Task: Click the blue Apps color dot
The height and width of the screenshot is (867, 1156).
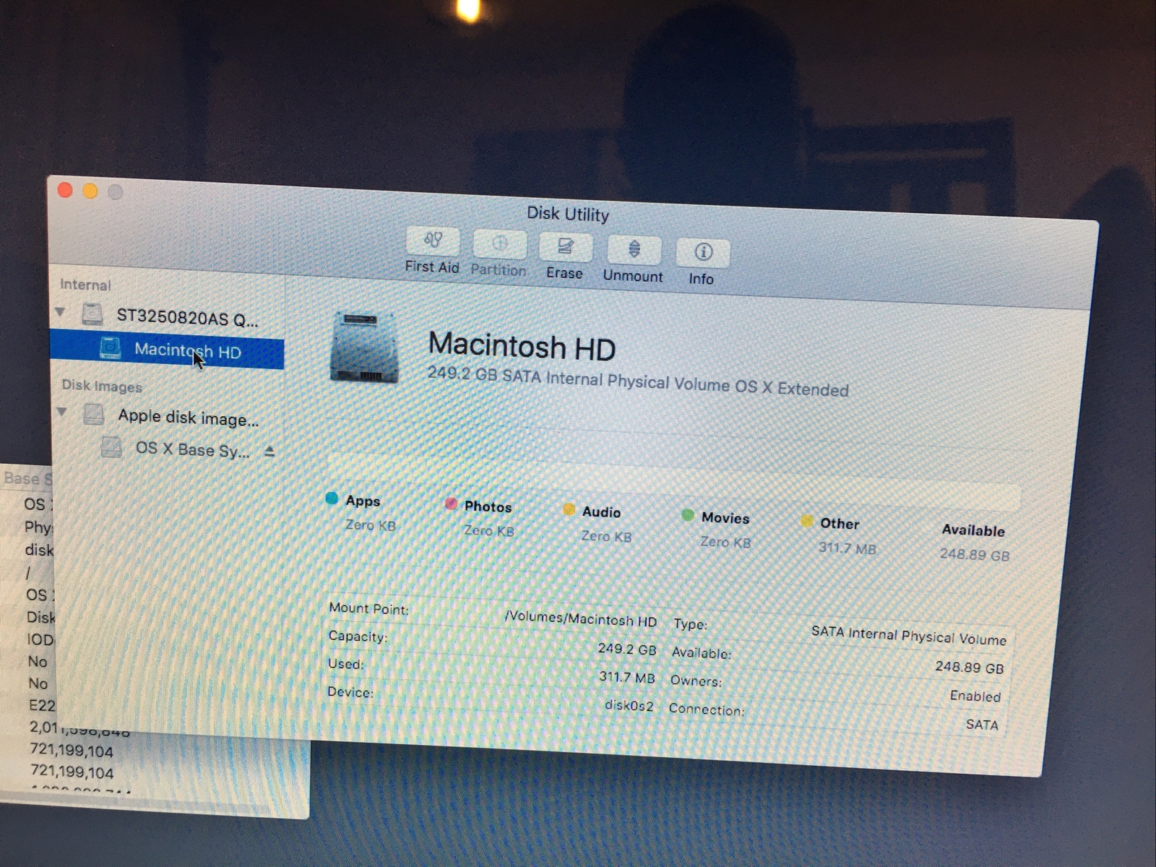Action: click(x=332, y=498)
